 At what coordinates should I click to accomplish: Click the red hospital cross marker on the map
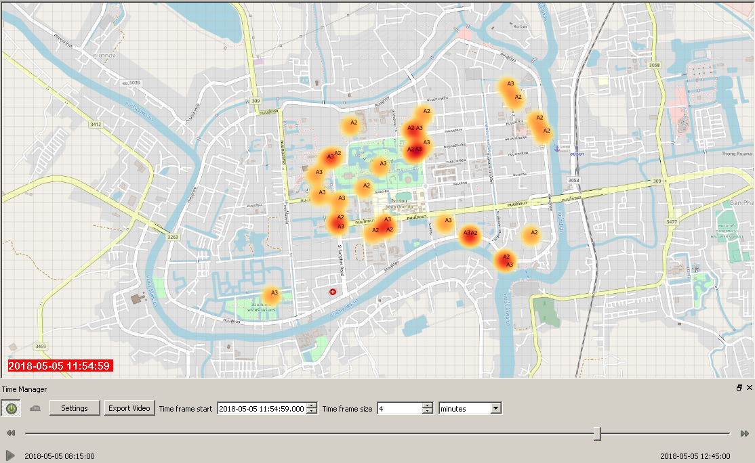[x=333, y=292]
